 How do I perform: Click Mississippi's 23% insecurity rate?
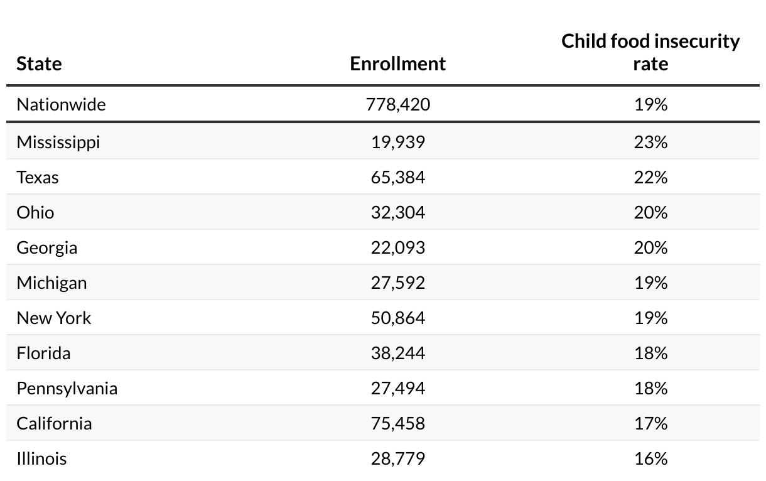tap(650, 142)
